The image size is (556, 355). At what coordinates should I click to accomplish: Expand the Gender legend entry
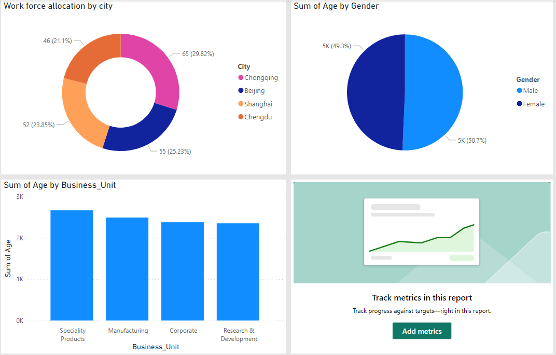(527, 79)
